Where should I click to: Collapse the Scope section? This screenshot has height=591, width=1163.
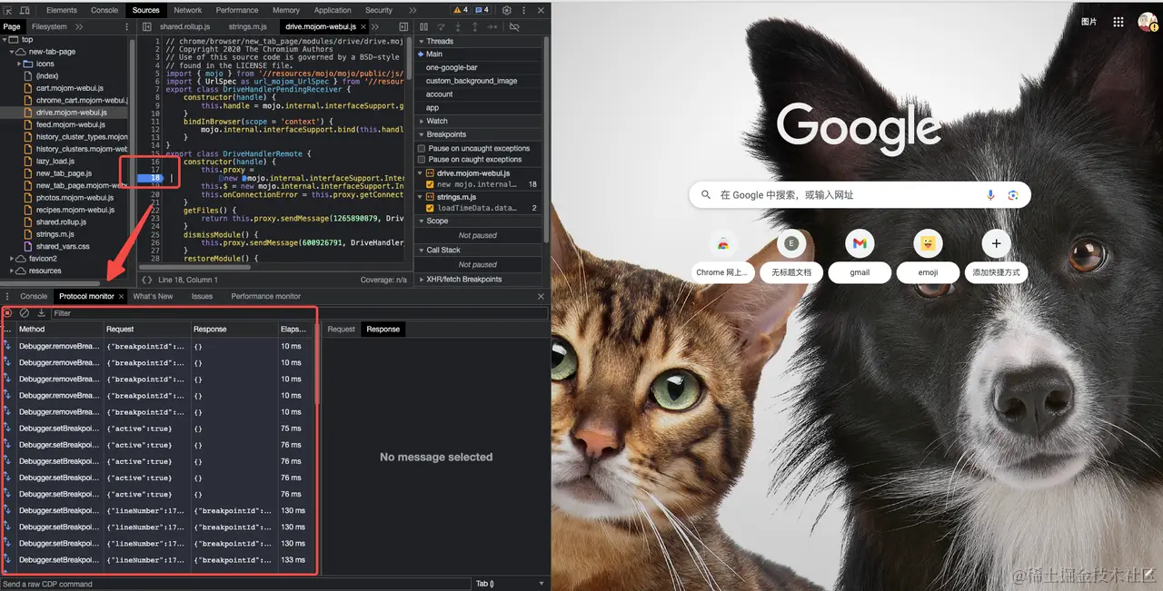pyautogui.click(x=421, y=221)
